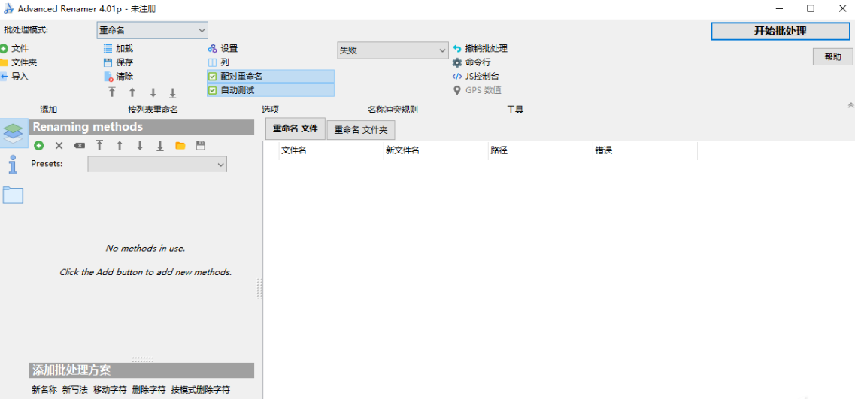The width and height of the screenshot is (855, 399).
Task: Click the 新写法 method
Action: 74,390
